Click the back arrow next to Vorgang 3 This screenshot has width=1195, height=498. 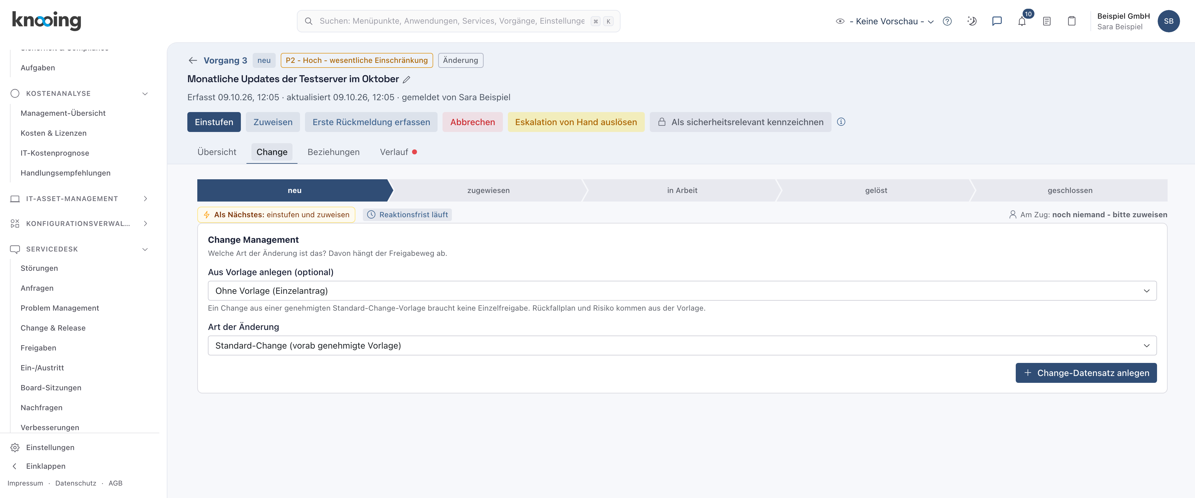[193, 60]
